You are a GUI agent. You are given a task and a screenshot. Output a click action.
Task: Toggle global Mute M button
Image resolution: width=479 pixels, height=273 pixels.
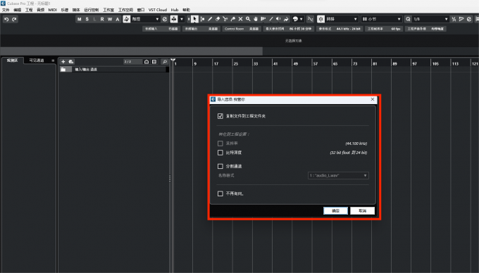coord(80,19)
